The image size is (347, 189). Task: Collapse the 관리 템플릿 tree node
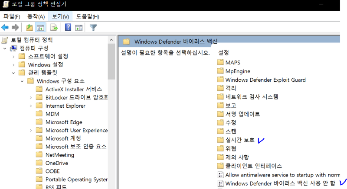tap(13, 73)
